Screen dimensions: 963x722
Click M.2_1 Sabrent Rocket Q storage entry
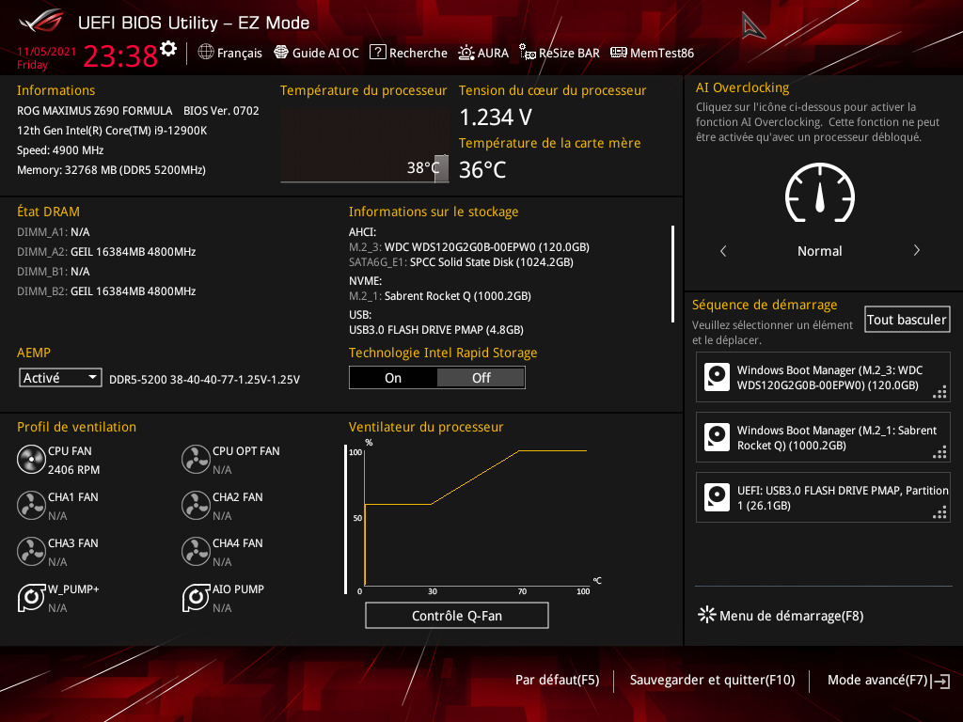(440, 296)
